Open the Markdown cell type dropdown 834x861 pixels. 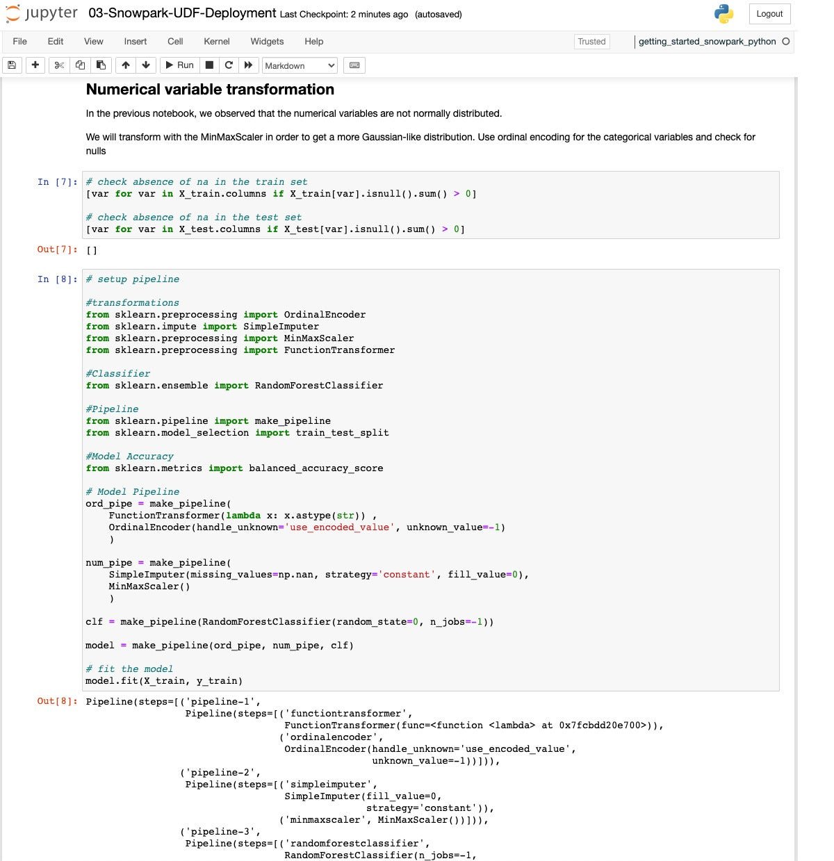tap(300, 65)
